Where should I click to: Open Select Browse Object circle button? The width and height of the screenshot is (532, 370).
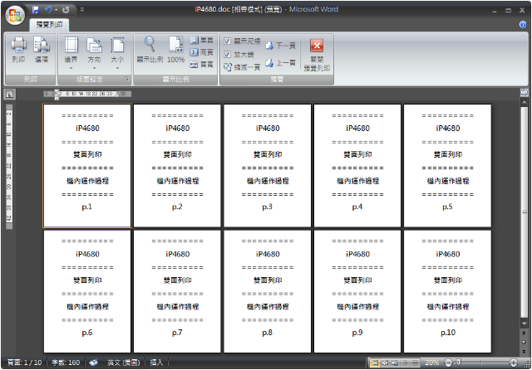[x=525, y=343]
